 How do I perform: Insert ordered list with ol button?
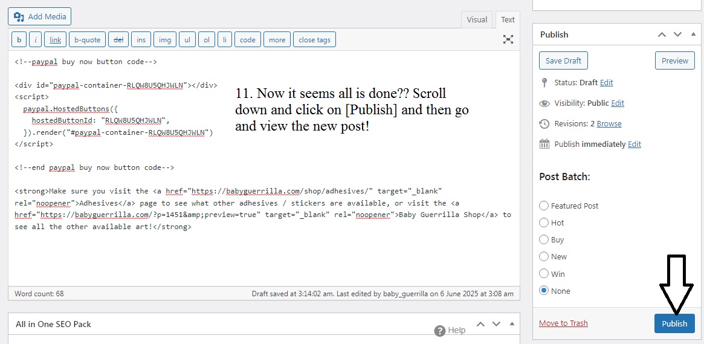[x=207, y=39]
